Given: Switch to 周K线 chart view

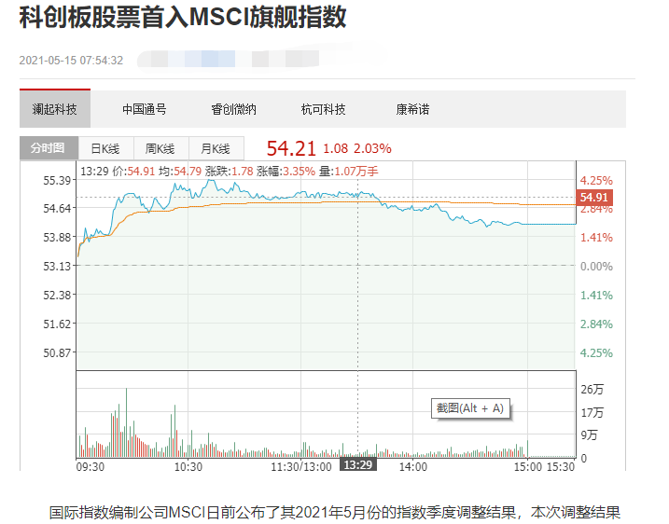Looking at the screenshot, I should pyautogui.click(x=160, y=148).
